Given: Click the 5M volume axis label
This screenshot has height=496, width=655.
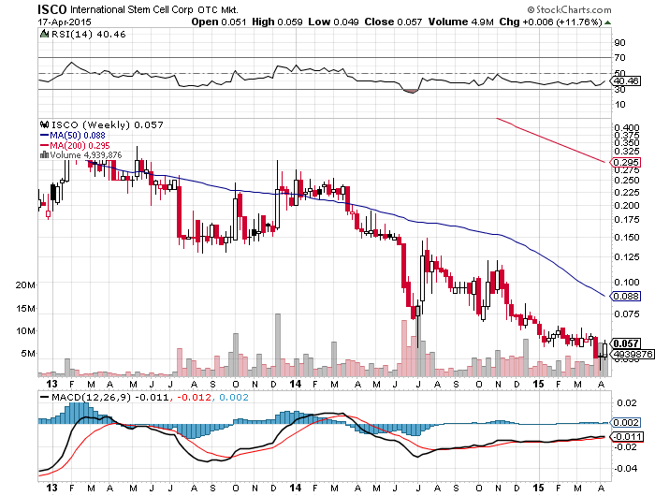Looking at the screenshot, I should [x=28, y=354].
